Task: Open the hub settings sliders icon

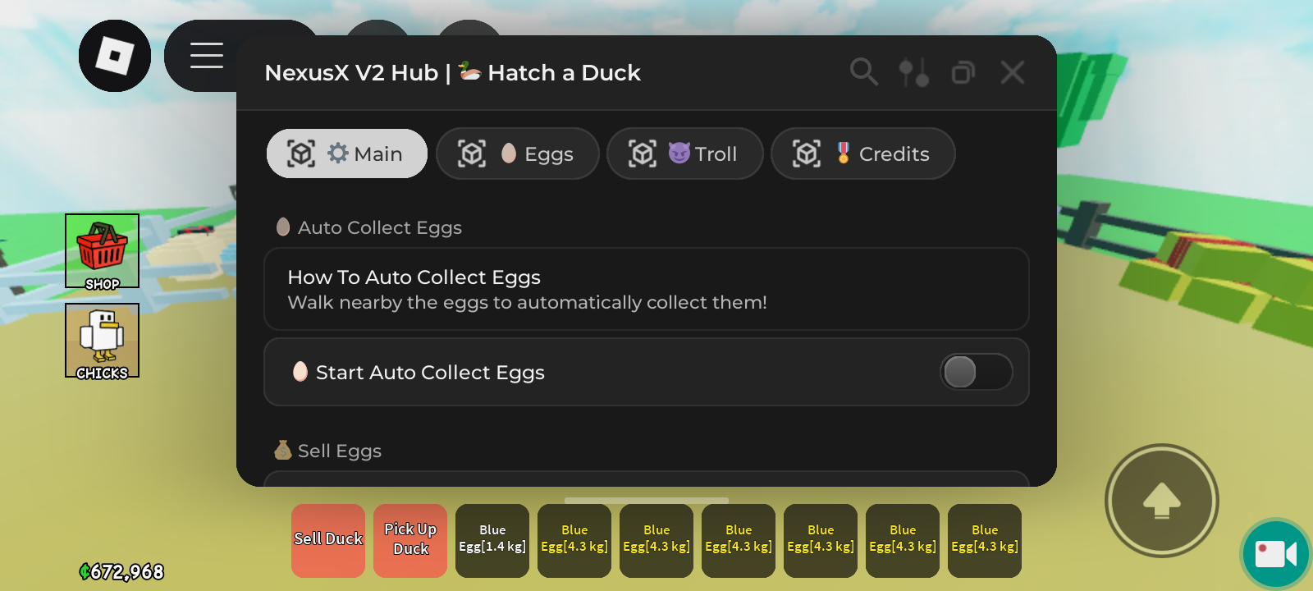Action: pyautogui.click(x=913, y=72)
